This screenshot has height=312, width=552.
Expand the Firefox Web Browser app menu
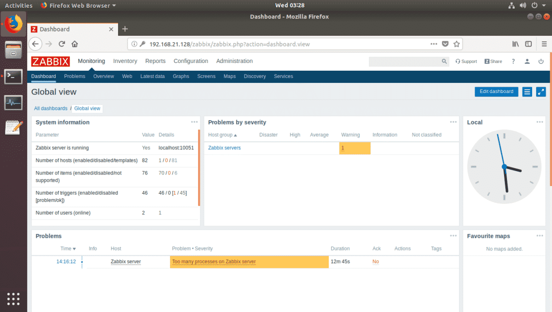[x=78, y=6]
